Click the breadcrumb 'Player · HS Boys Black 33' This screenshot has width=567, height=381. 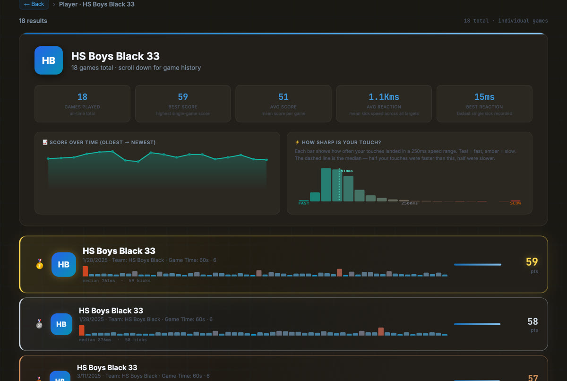pos(97,4)
